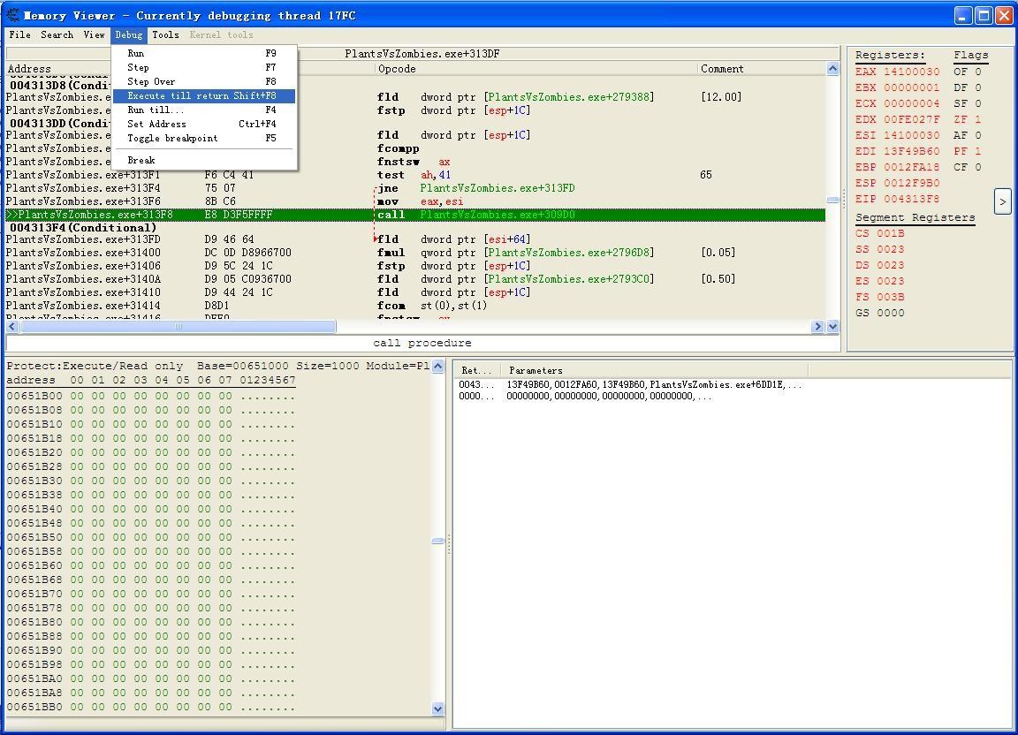
Task: Click the Ret... column header in stack trace
Action: click(x=476, y=371)
